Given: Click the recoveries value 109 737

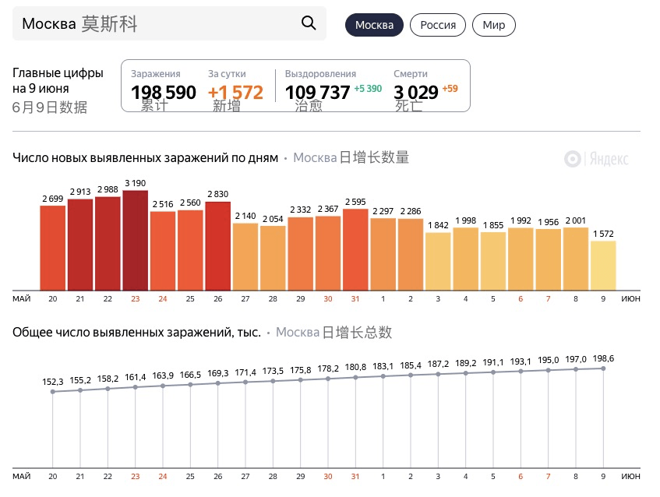Looking at the screenshot, I should 317,92.
